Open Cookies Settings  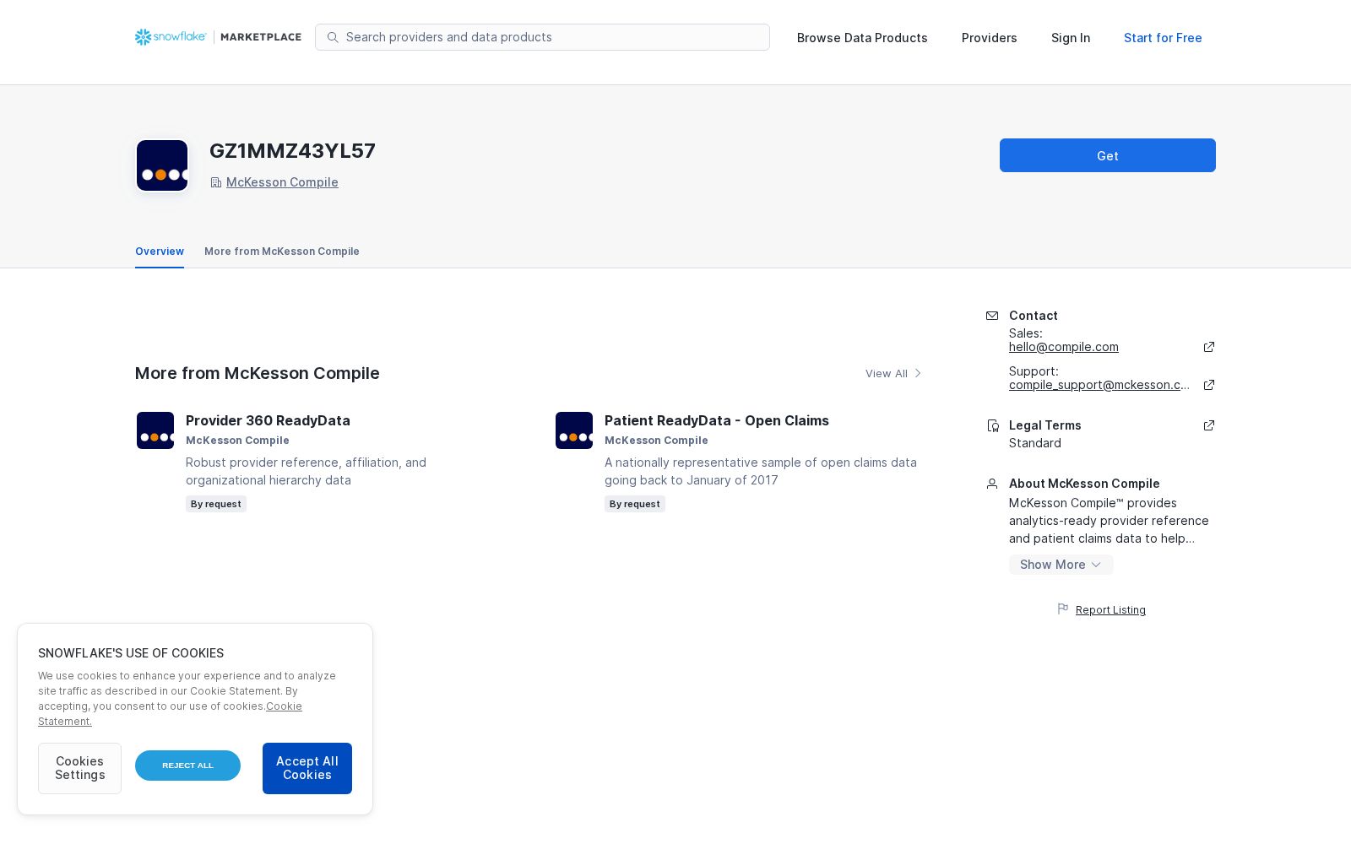(x=79, y=768)
